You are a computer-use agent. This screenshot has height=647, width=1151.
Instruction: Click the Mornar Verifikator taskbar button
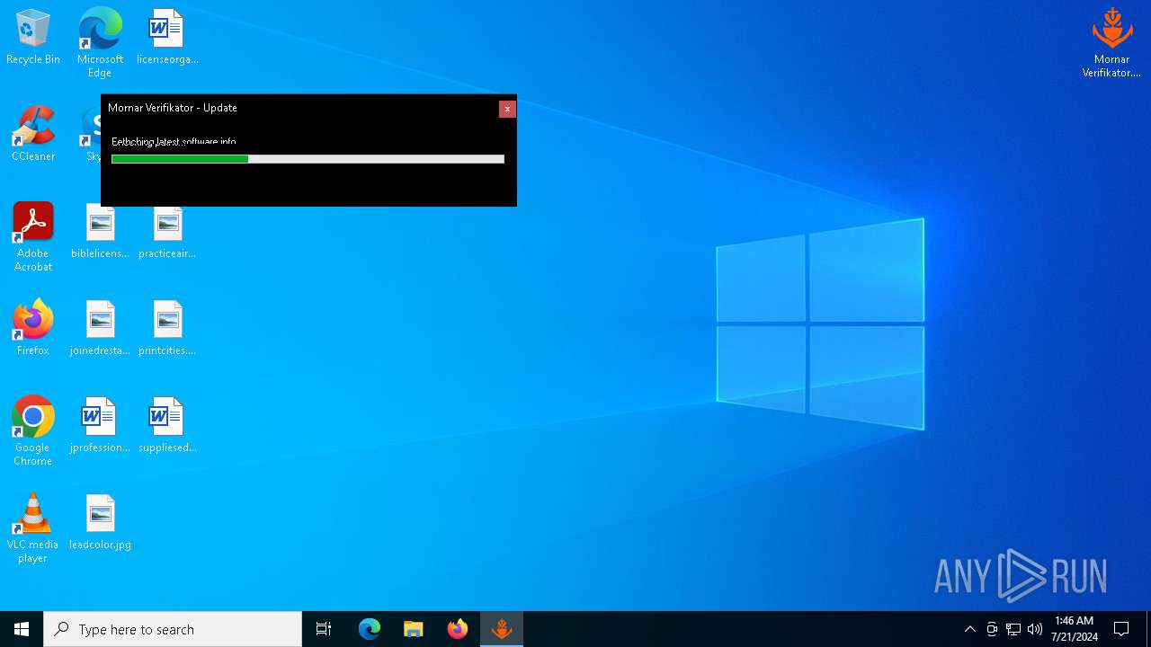[502, 629]
